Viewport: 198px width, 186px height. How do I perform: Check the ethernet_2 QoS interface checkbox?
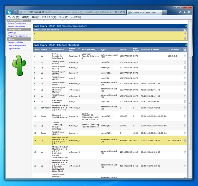click(x=185, y=152)
